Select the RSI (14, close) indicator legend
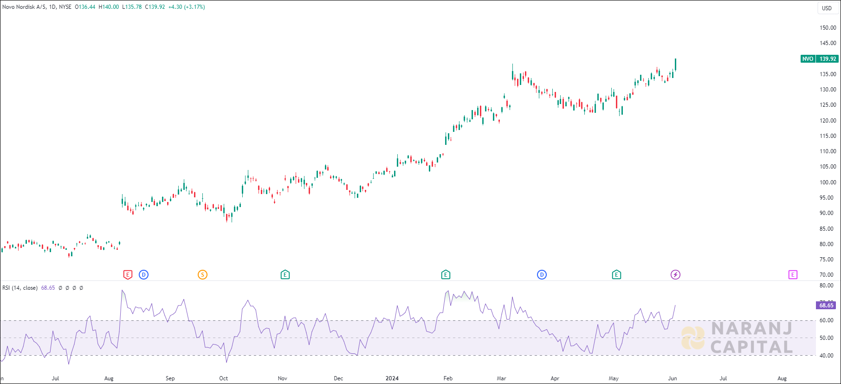 pos(20,288)
